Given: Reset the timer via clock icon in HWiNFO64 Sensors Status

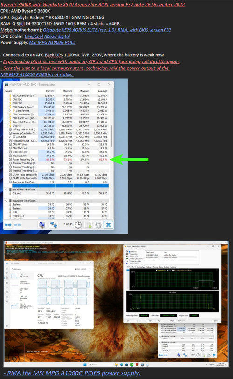Looking at the screenshot, I should point(78,225).
